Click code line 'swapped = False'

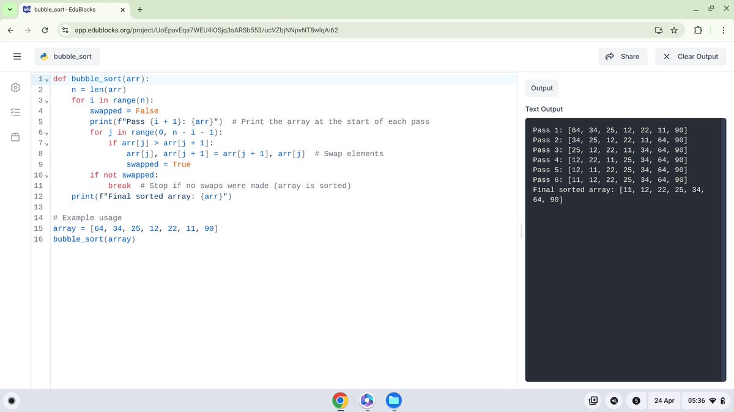(x=124, y=111)
